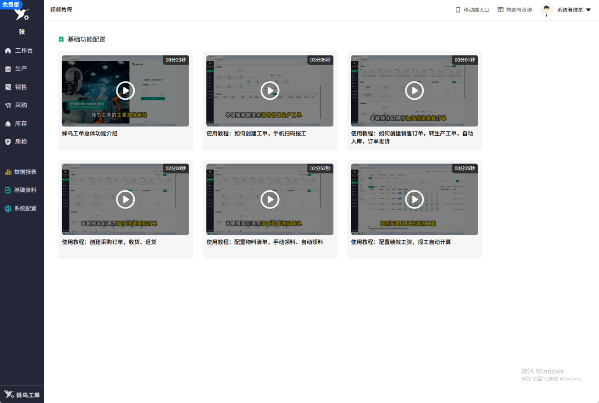Open the 销售 sales icon

pyautogui.click(x=8, y=87)
